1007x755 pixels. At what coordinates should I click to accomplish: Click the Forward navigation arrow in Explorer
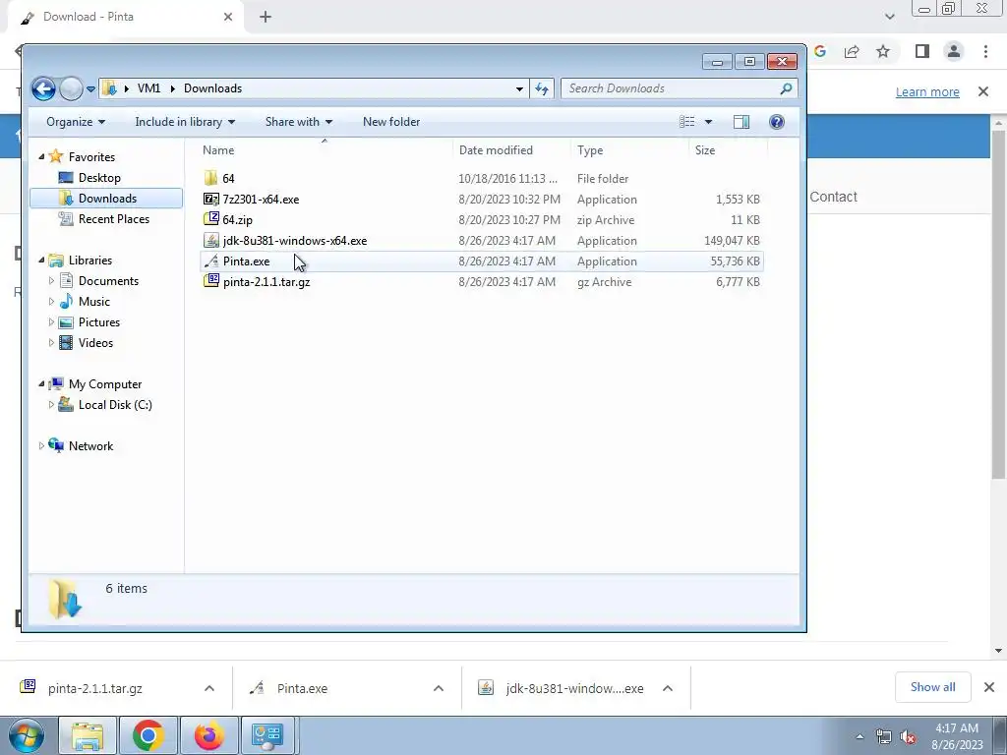[71, 88]
